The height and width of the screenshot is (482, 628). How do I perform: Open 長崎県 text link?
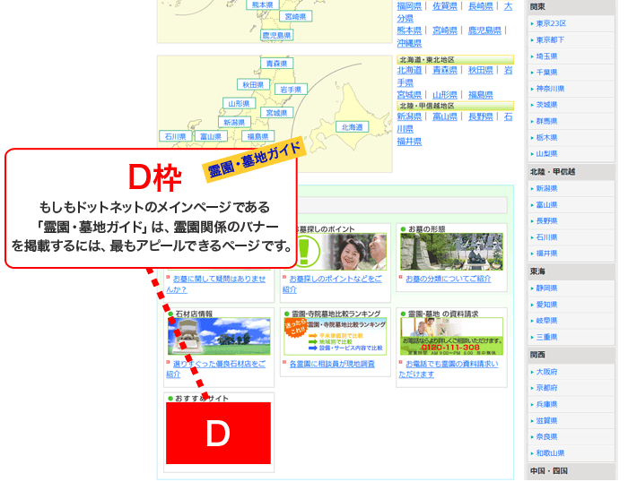coord(480,6)
